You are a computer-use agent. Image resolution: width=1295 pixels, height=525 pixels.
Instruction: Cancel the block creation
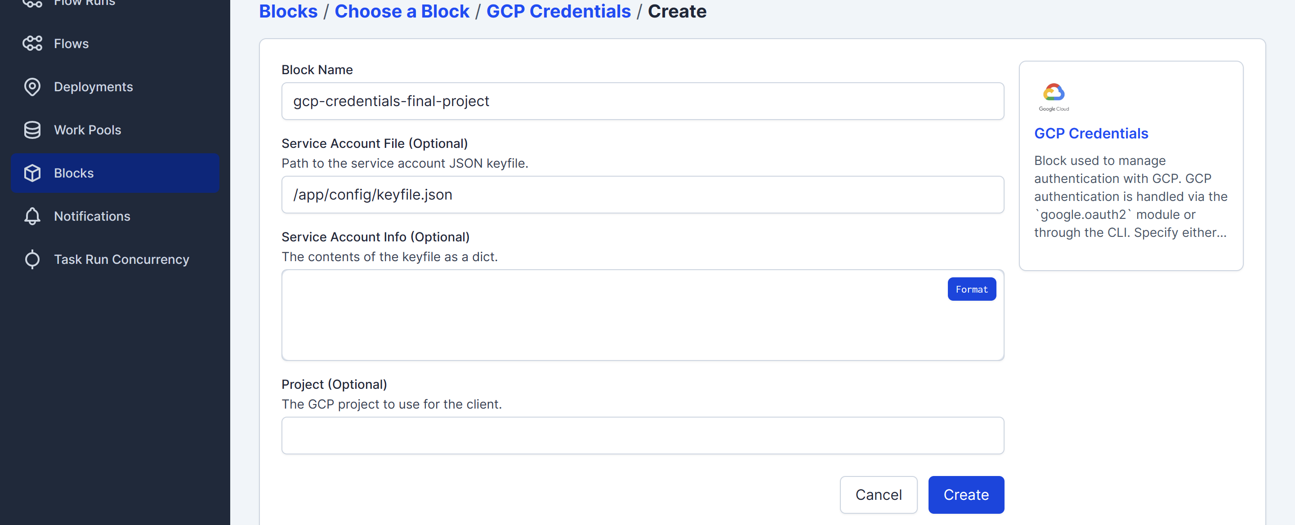[878, 494]
